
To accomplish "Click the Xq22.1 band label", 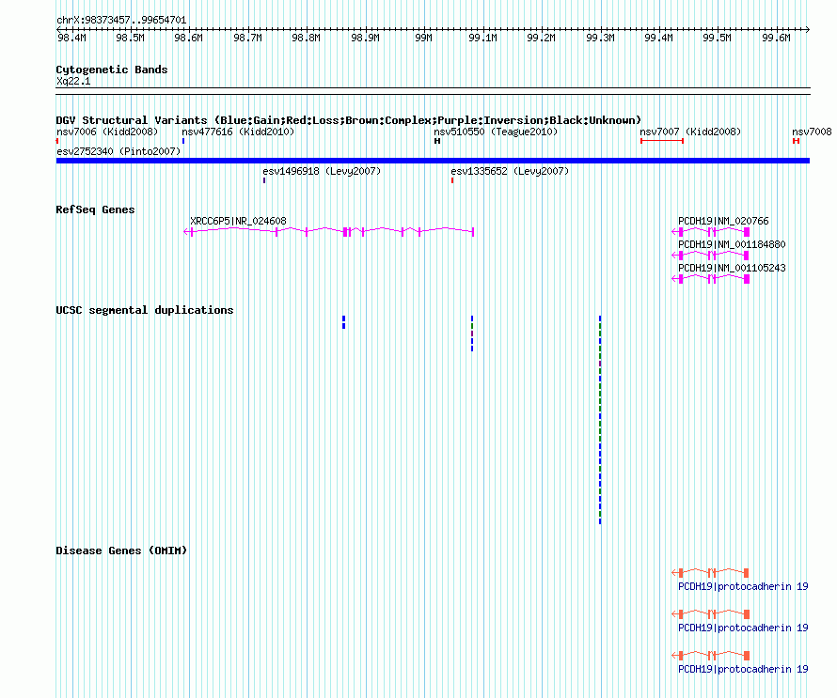I will coord(73,81).
